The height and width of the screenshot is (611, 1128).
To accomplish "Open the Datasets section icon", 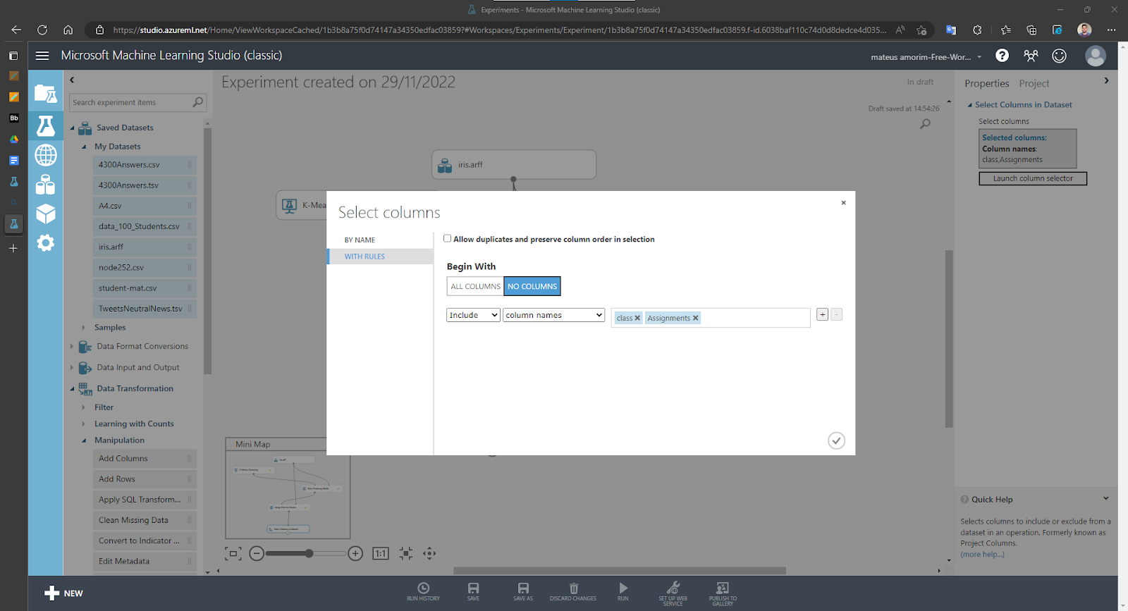I will point(46,185).
